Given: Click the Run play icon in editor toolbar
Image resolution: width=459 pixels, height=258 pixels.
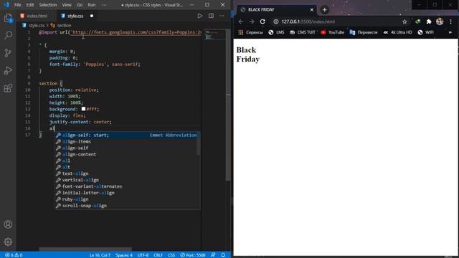Looking at the screenshot, I should [199, 16].
